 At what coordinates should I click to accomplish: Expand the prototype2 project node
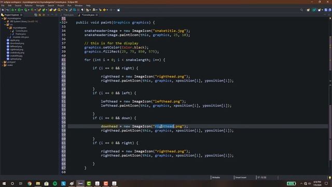point(2,62)
